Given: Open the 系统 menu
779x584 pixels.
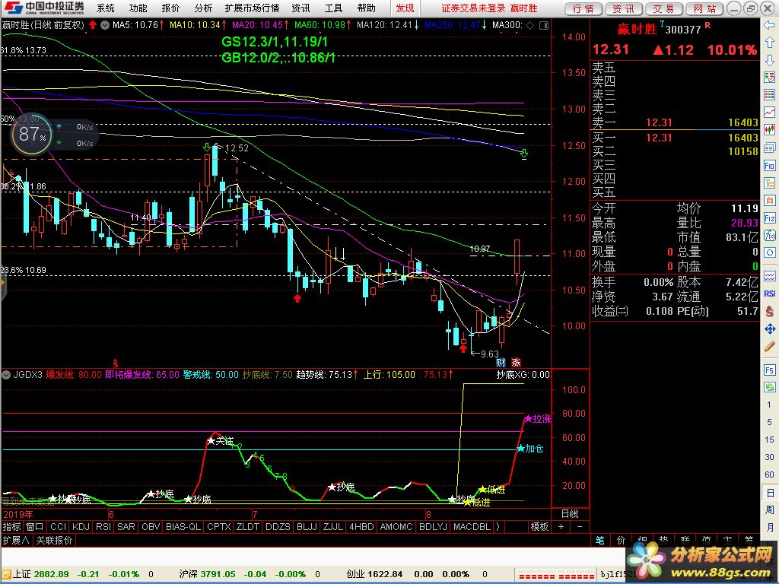Looking at the screenshot, I should click(105, 8).
